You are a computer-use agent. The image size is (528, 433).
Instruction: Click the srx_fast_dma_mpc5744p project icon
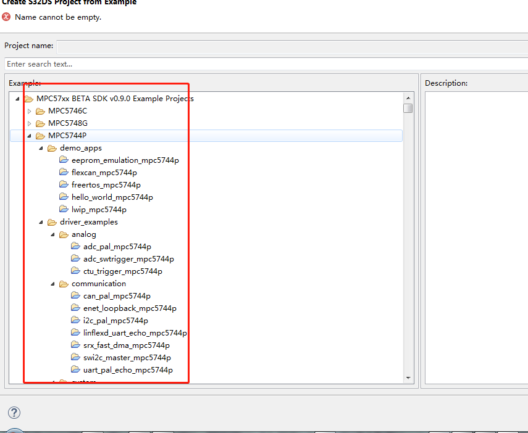point(76,345)
